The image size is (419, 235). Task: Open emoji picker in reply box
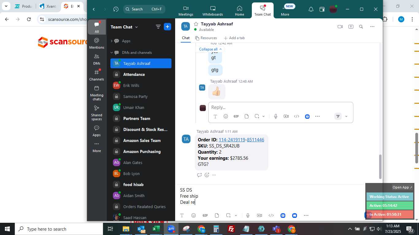tap(226, 116)
